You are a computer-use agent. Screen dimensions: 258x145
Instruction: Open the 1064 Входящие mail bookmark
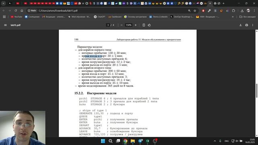208,17
